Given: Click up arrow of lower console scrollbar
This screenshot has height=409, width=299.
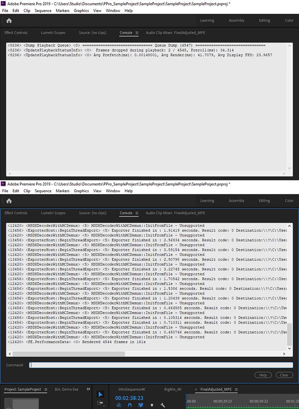Looking at the screenshot, I should 289,225.
